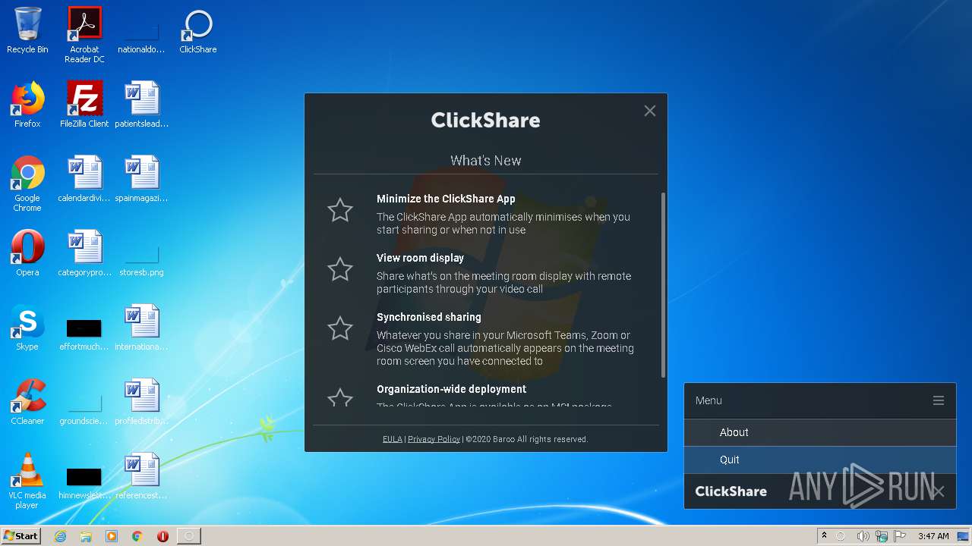Select the internationa Word document
This screenshot has height=546, width=972.
coord(141,328)
